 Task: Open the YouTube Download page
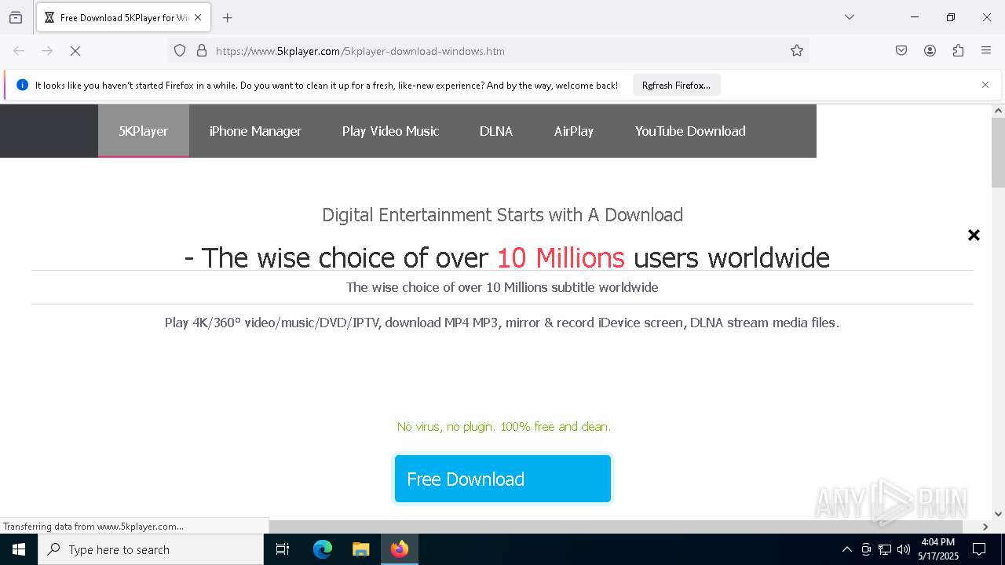(690, 131)
